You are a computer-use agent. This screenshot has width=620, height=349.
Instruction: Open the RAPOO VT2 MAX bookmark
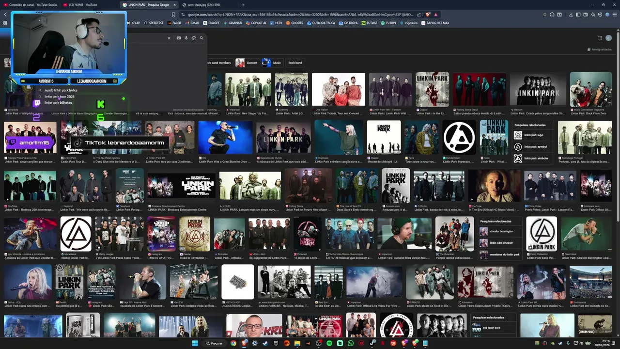click(435, 23)
